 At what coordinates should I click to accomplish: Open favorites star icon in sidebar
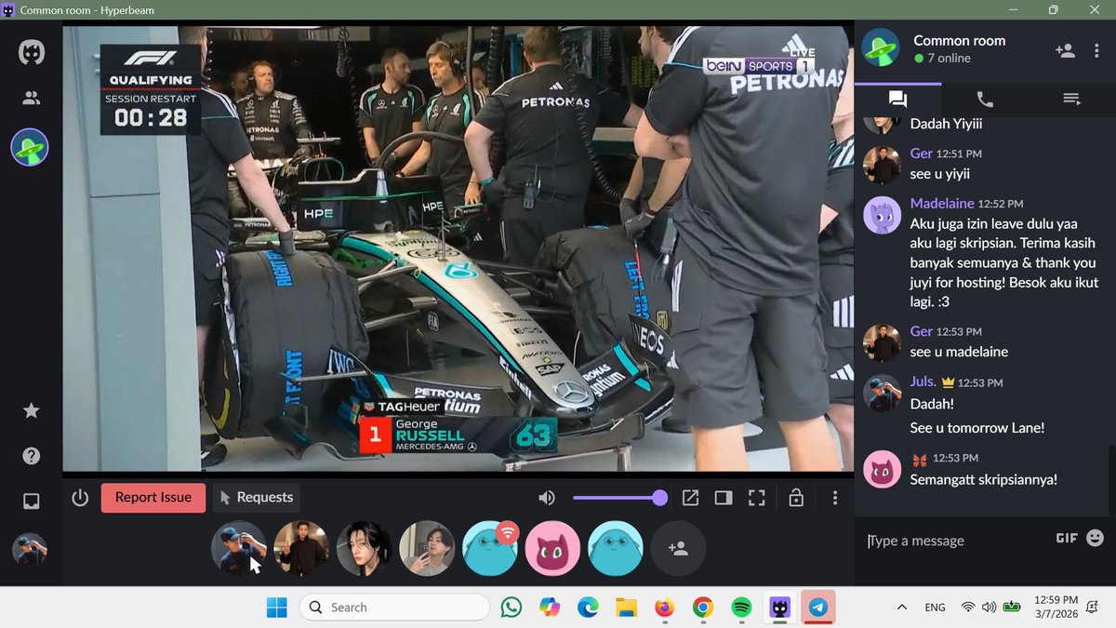click(x=31, y=410)
